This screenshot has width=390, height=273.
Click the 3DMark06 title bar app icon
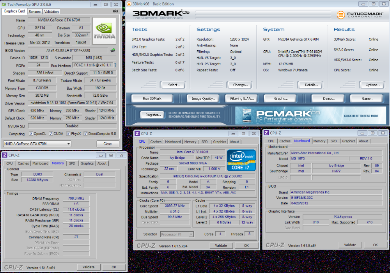pyautogui.click(x=129, y=4)
